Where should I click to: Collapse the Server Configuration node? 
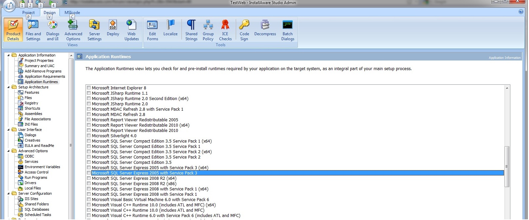tap(9, 193)
